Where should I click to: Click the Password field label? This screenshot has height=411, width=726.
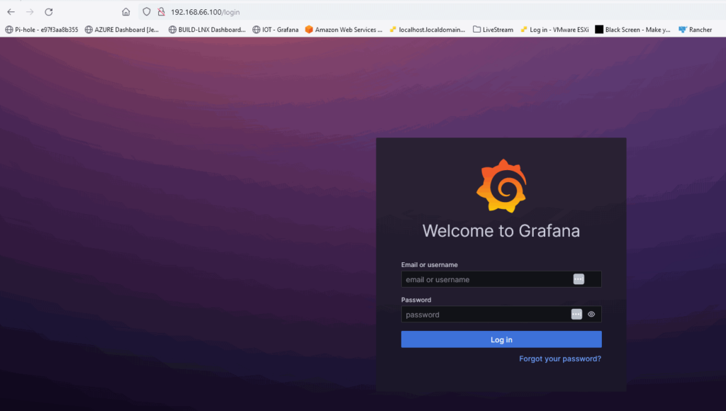tap(415, 300)
